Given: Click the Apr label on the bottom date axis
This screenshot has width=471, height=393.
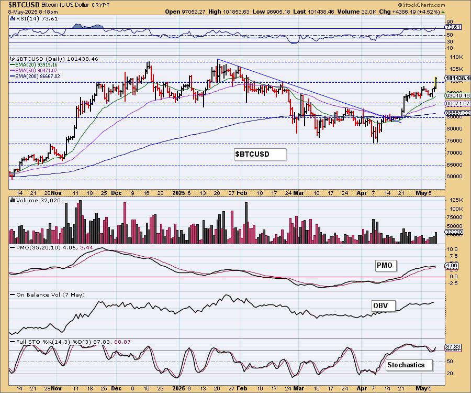Looking at the screenshot, I should click(361, 388).
